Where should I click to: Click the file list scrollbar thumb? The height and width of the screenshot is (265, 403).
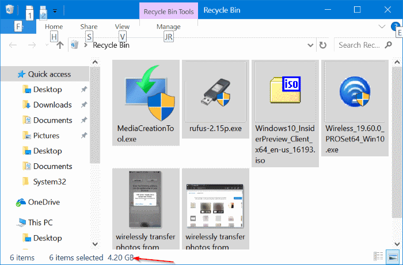[x=397, y=143]
